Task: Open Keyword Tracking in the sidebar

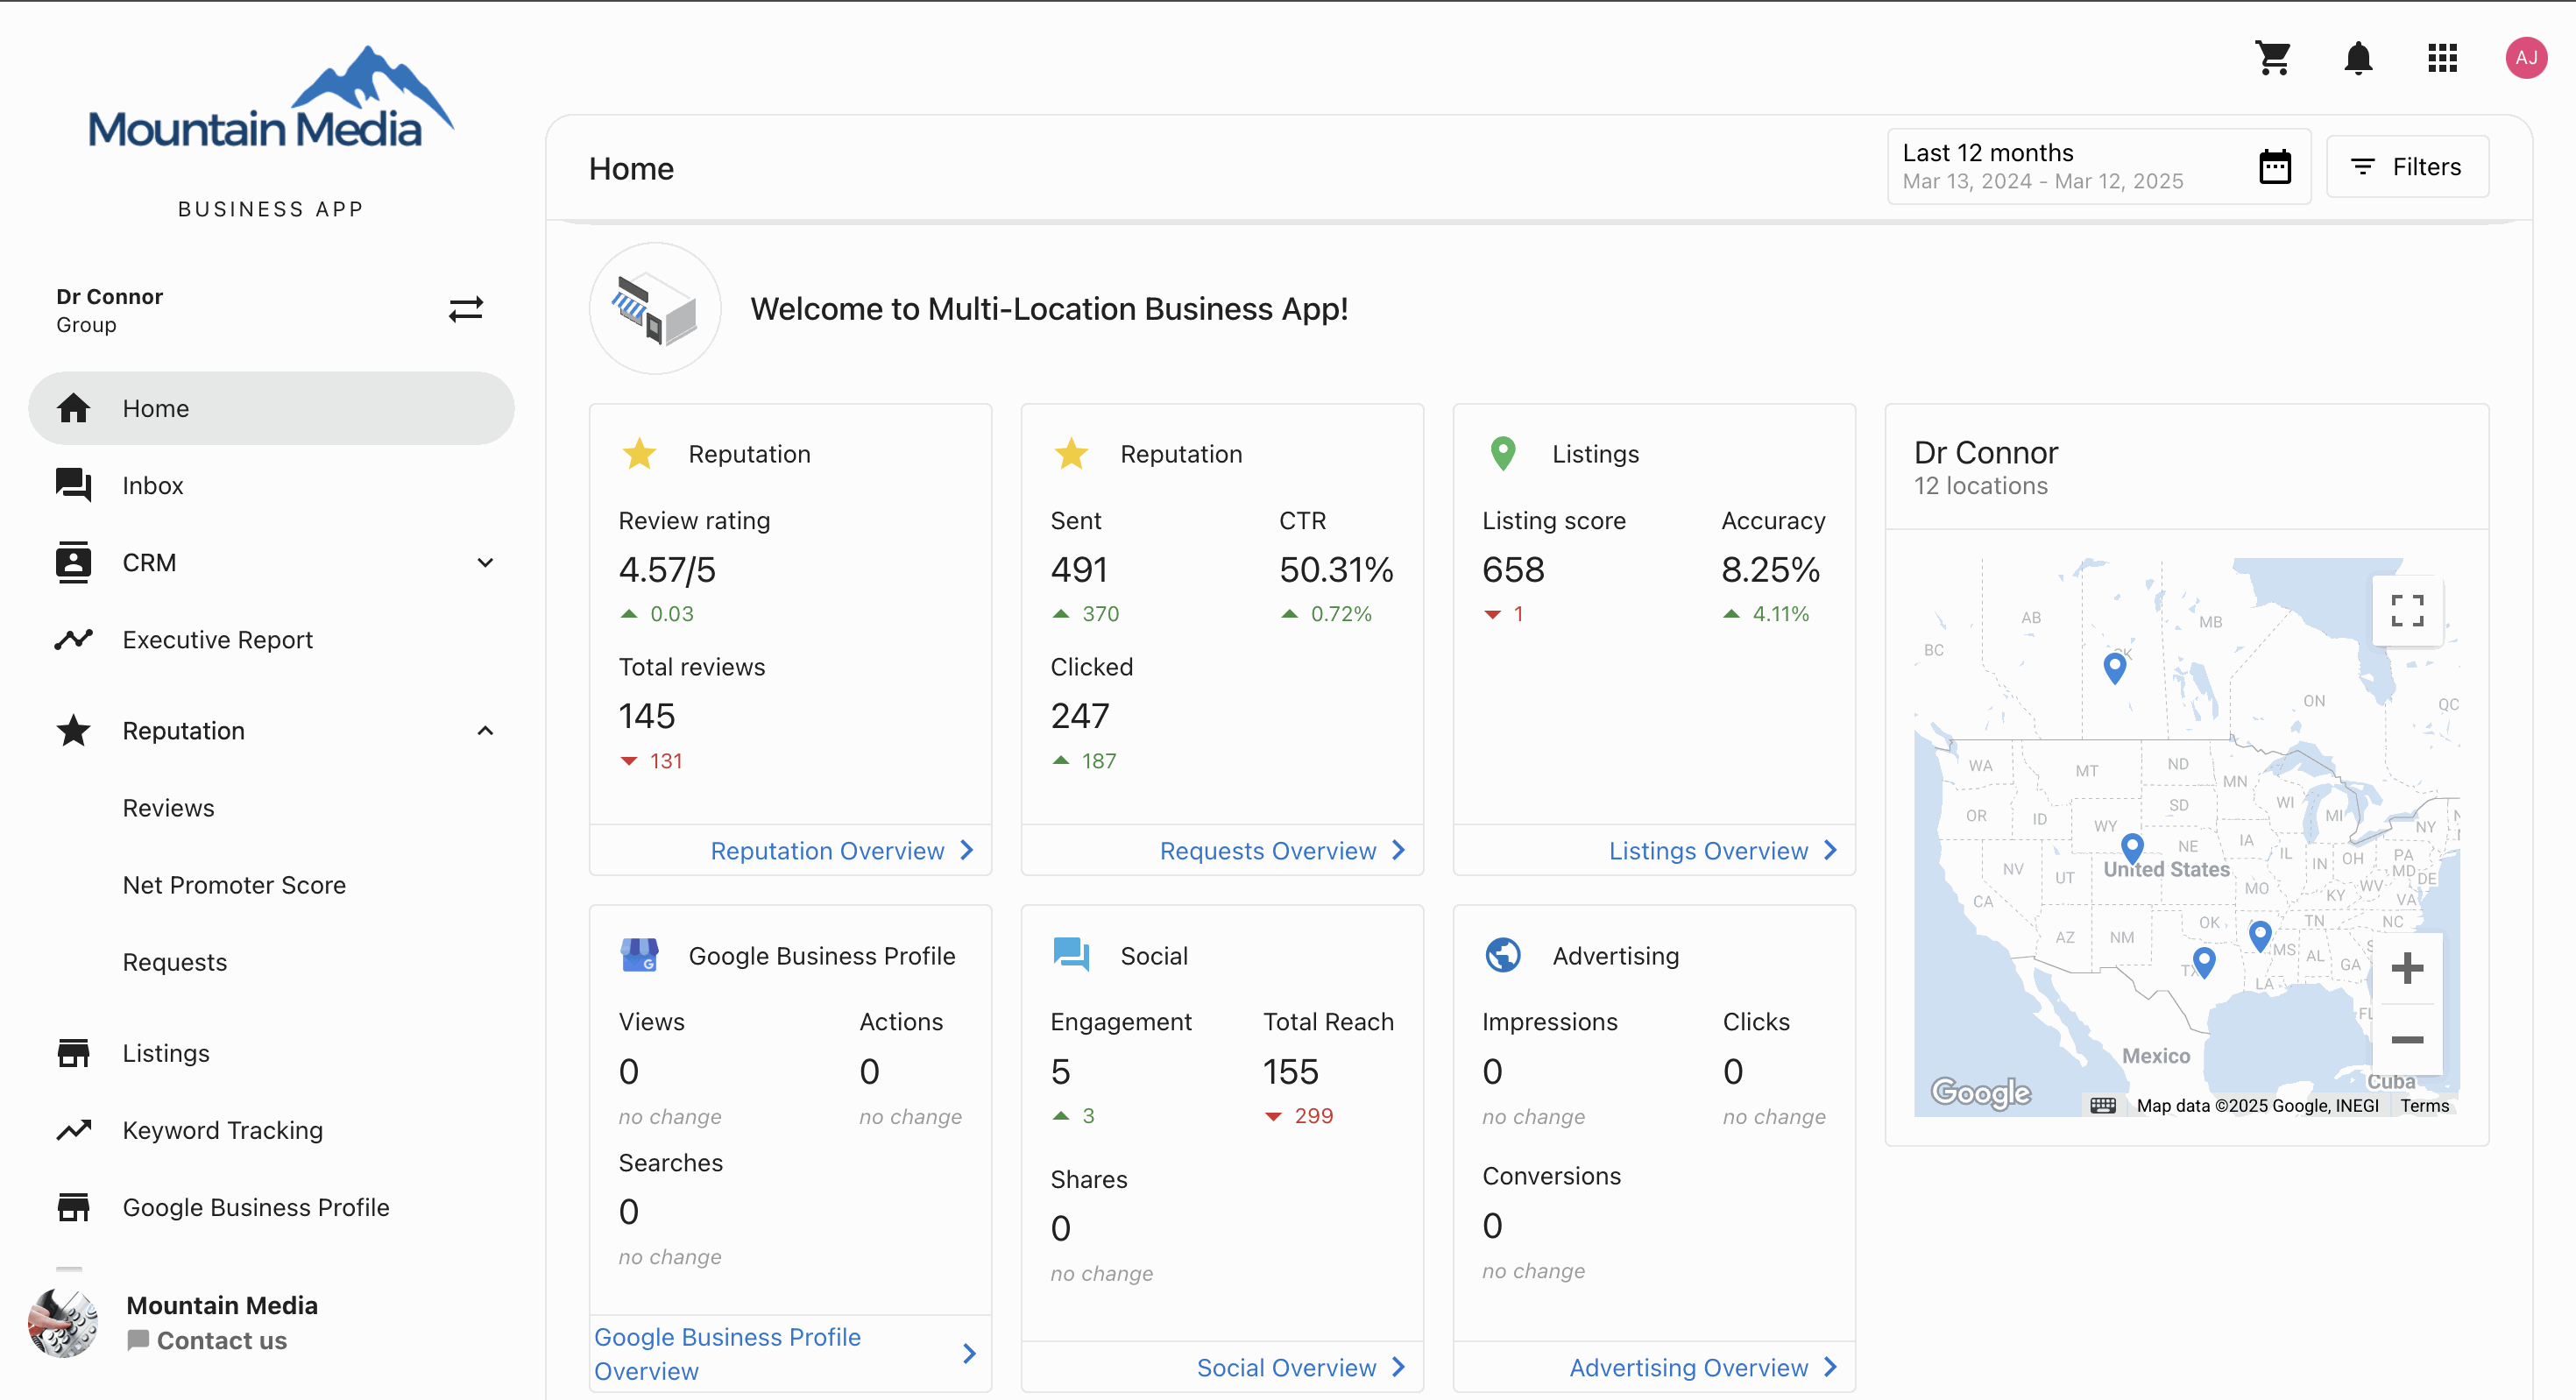Action: click(x=271, y=1130)
